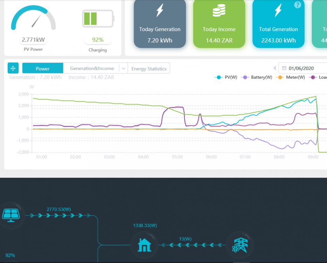Hide the Battery(W) curve via legend
The height and width of the screenshot is (263, 327).
point(258,77)
